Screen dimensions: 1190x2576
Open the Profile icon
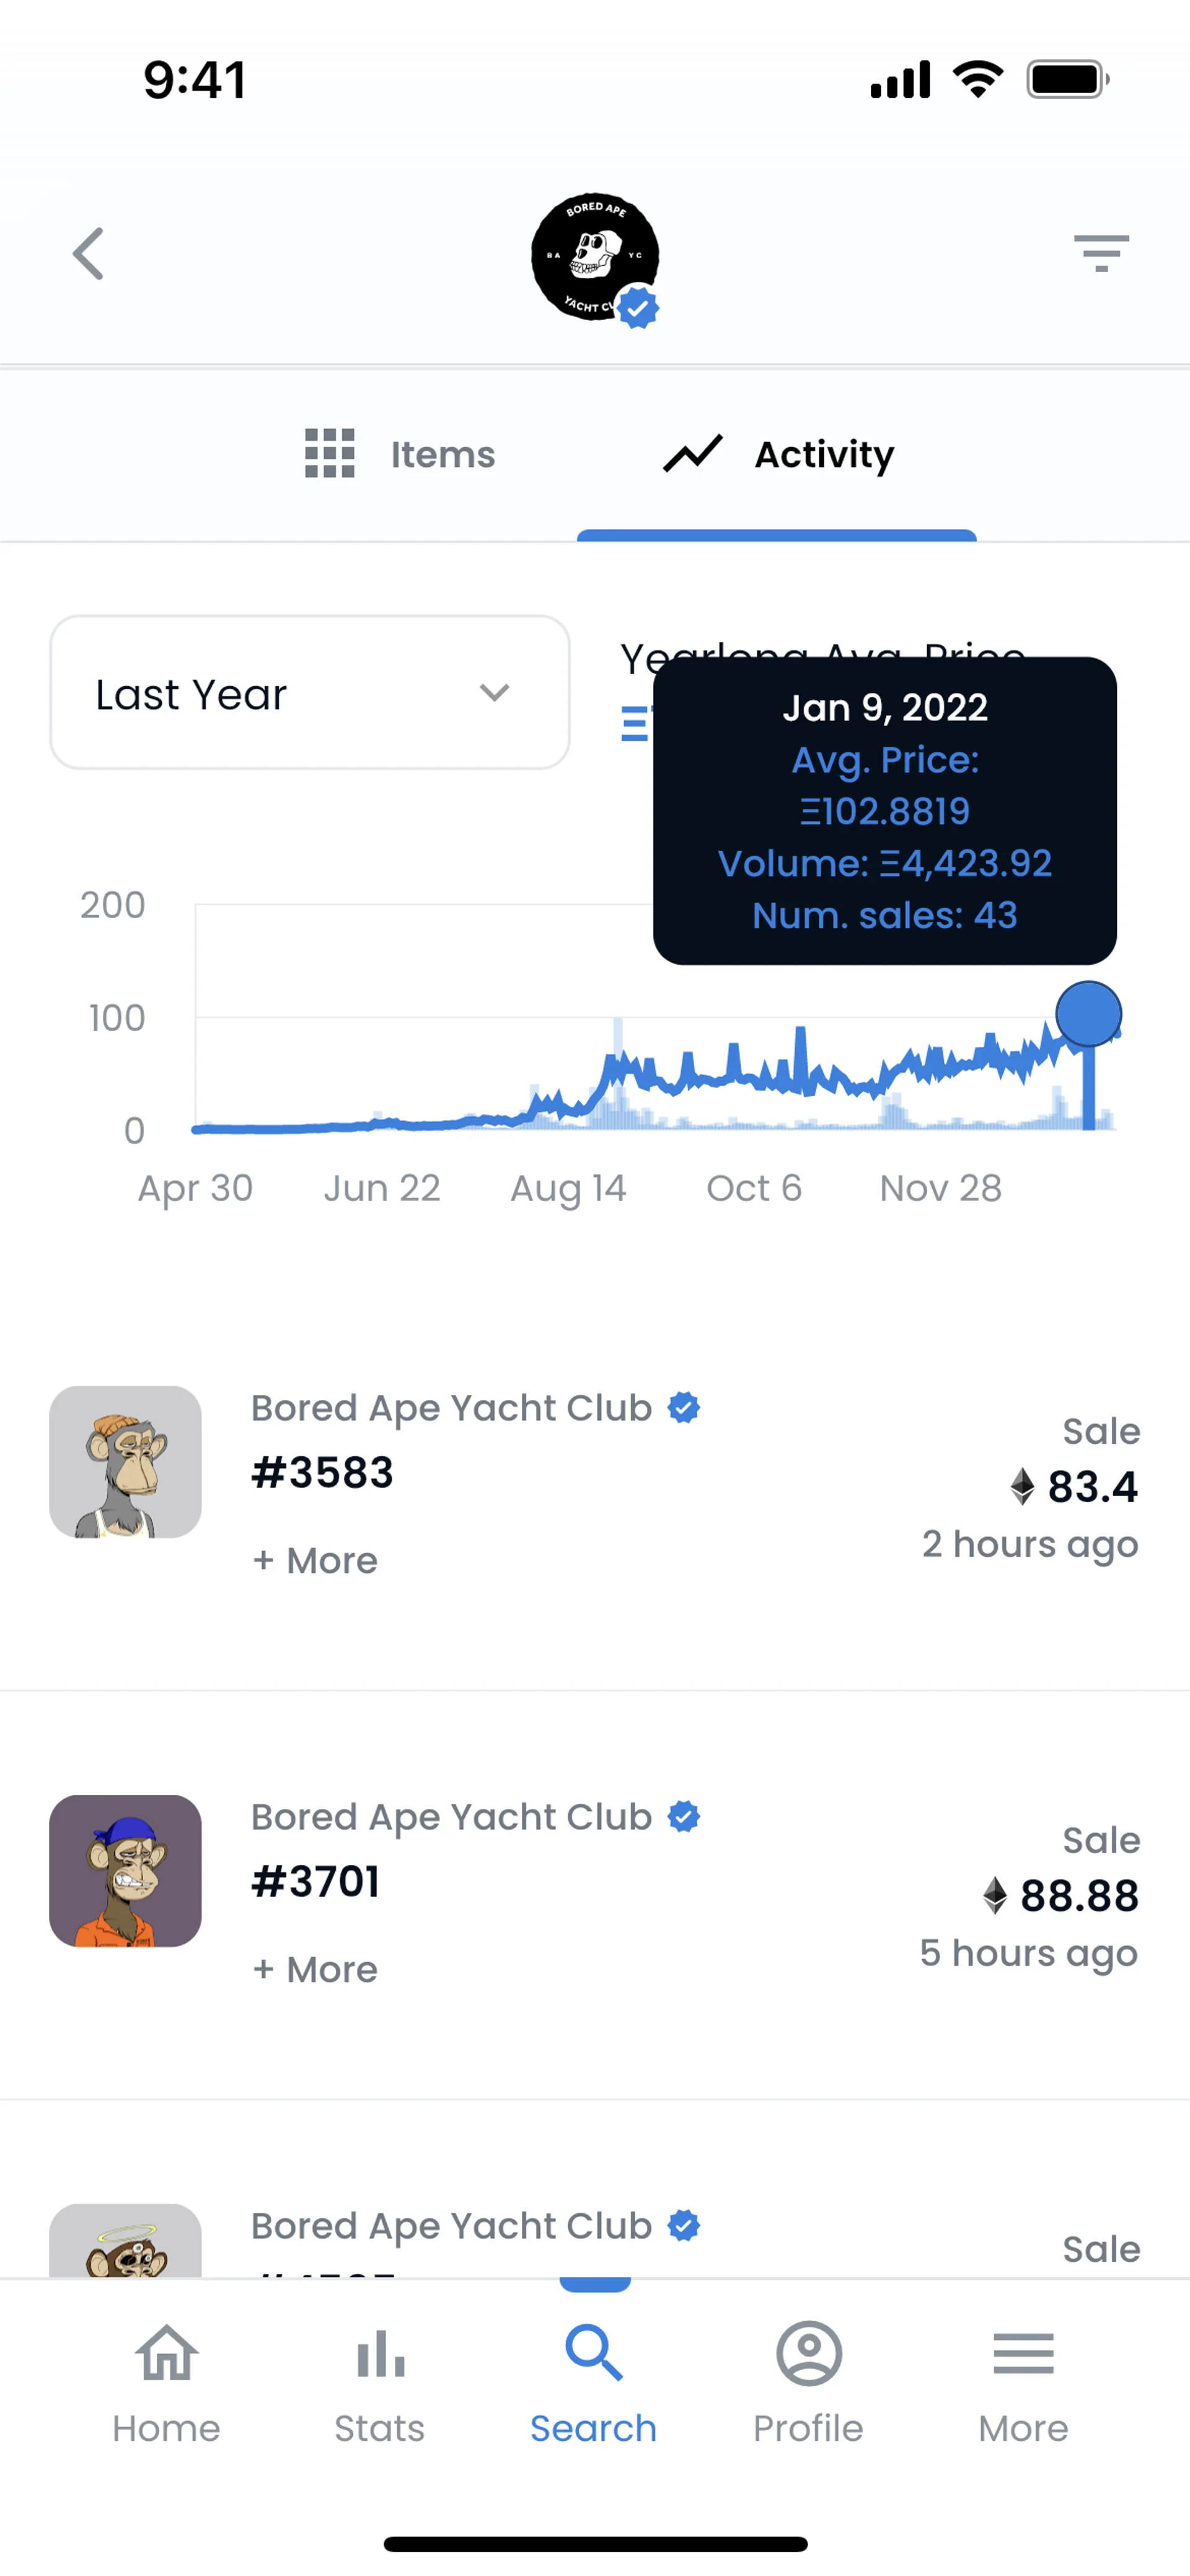point(808,2354)
